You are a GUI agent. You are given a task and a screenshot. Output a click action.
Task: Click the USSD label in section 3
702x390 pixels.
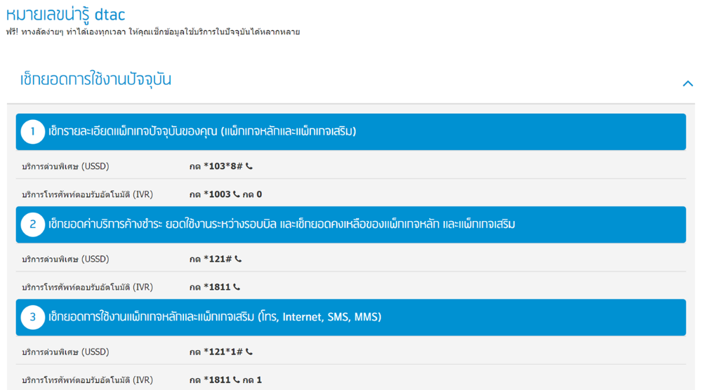point(65,352)
